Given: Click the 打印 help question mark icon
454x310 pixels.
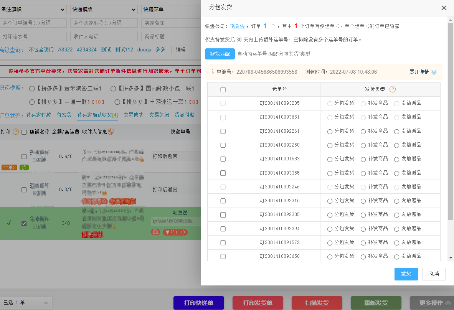Looking at the screenshot, I should [x=16, y=132].
